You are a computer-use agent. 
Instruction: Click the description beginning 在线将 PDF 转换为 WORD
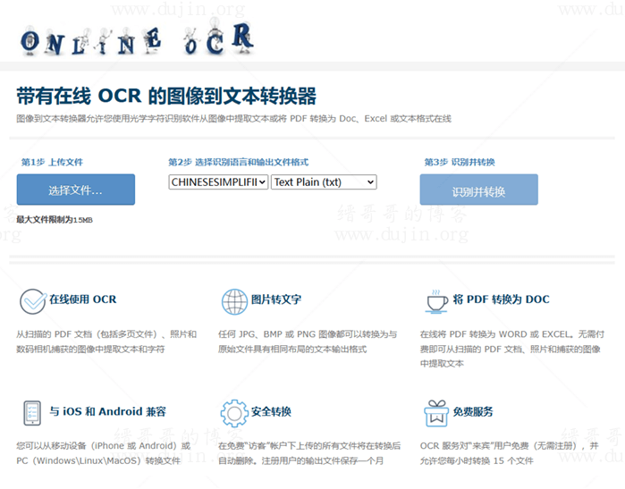pyautogui.click(x=512, y=349)
